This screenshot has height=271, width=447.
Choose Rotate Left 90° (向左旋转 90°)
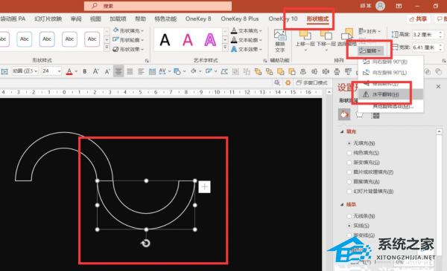tap(390, 73)
